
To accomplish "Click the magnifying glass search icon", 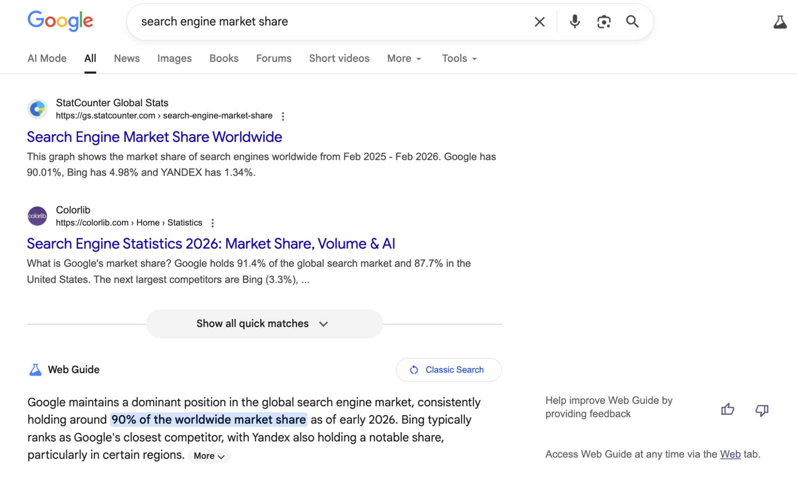I will [632, 22].
